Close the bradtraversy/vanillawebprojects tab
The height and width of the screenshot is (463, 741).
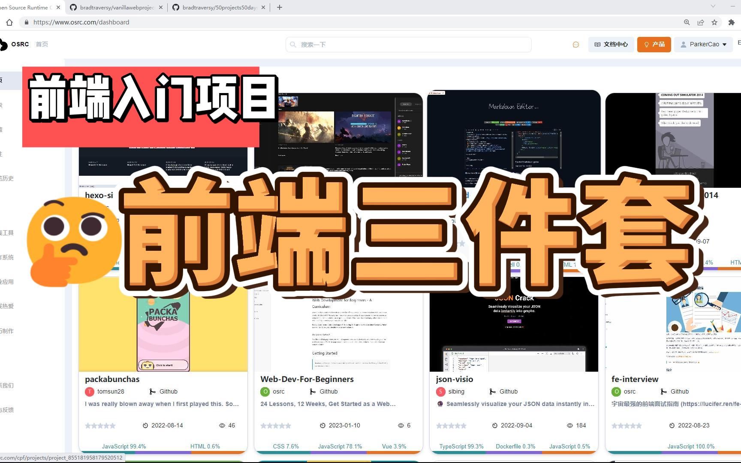point(161,7)
